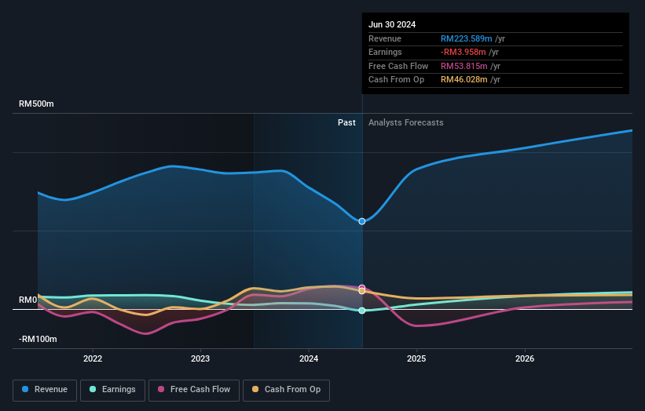Select the Cash From Op data point marker
645x411 pixels.
click(362, 291)
